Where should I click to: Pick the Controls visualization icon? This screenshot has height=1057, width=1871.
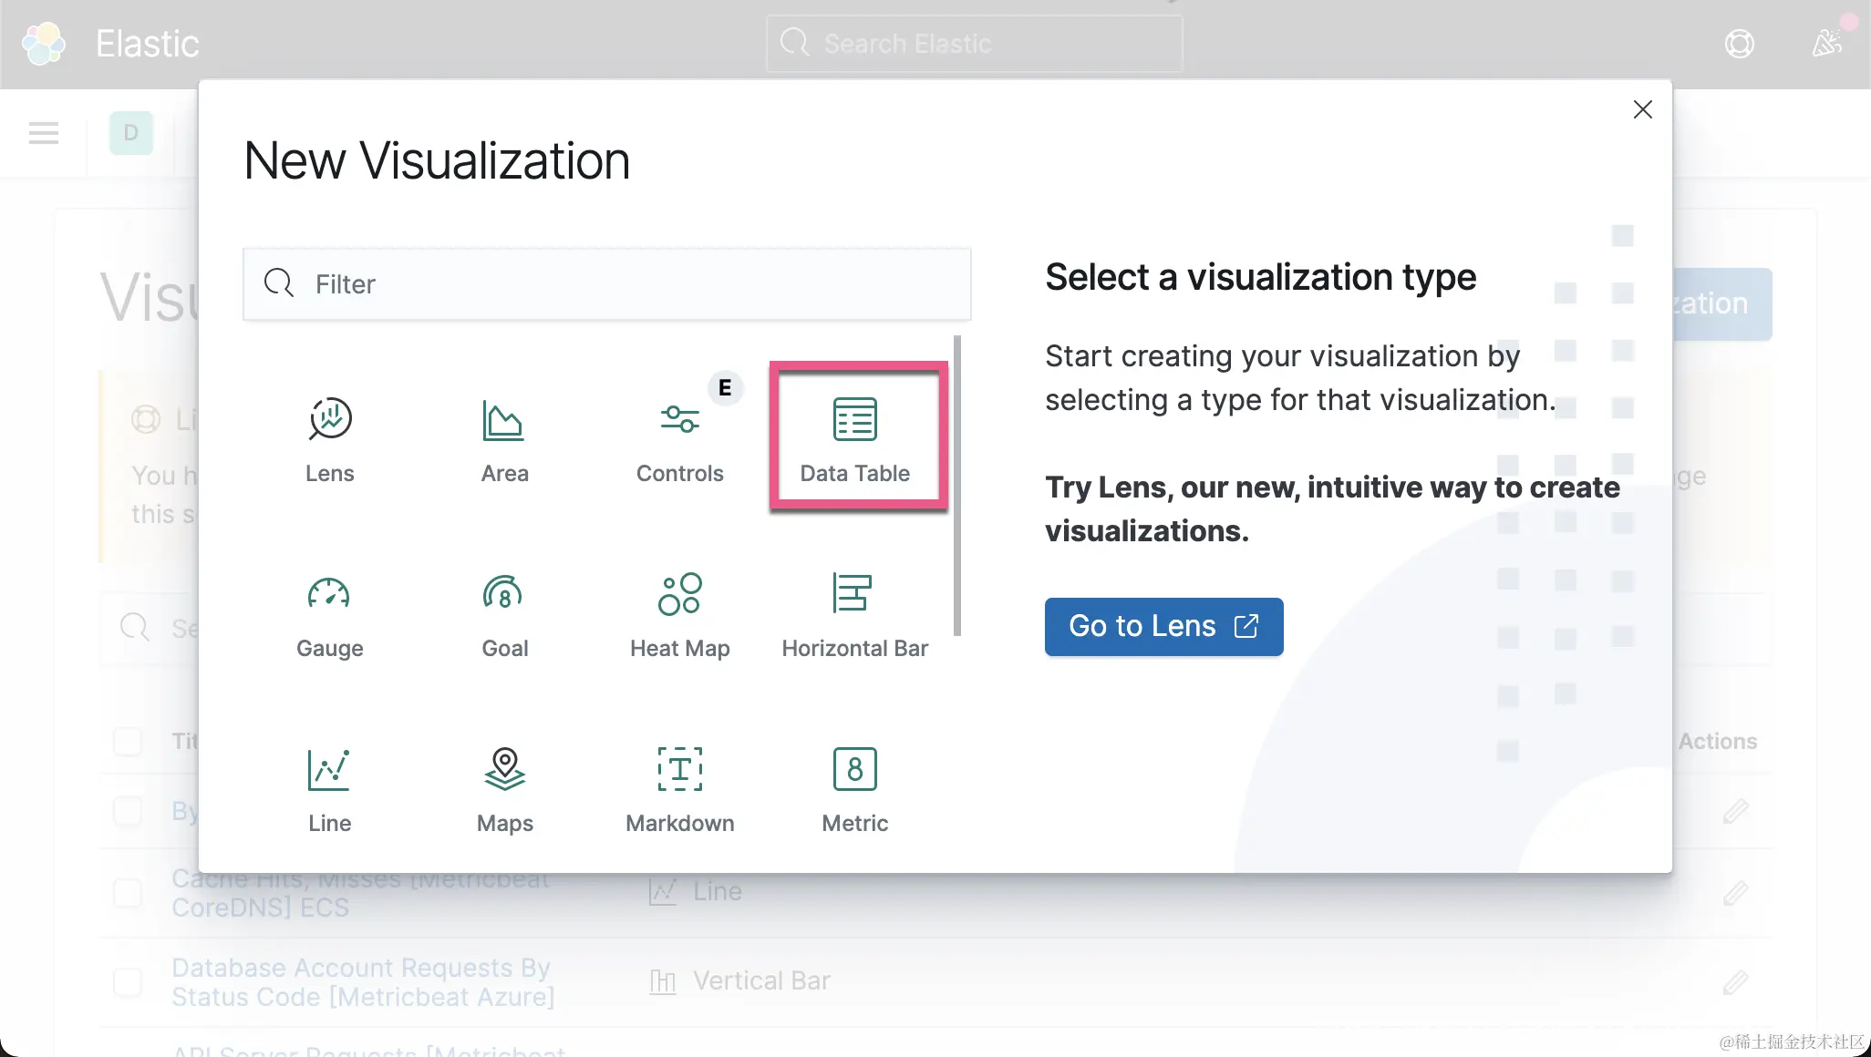tap(679, 420)
